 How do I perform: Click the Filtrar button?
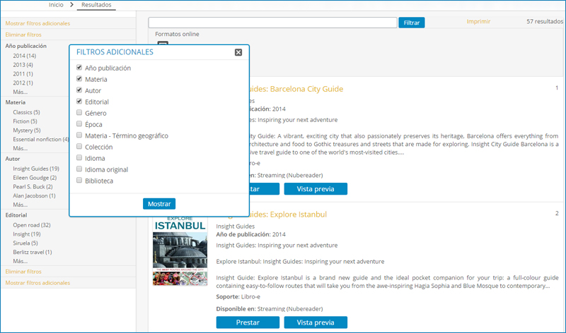point(412,23)
